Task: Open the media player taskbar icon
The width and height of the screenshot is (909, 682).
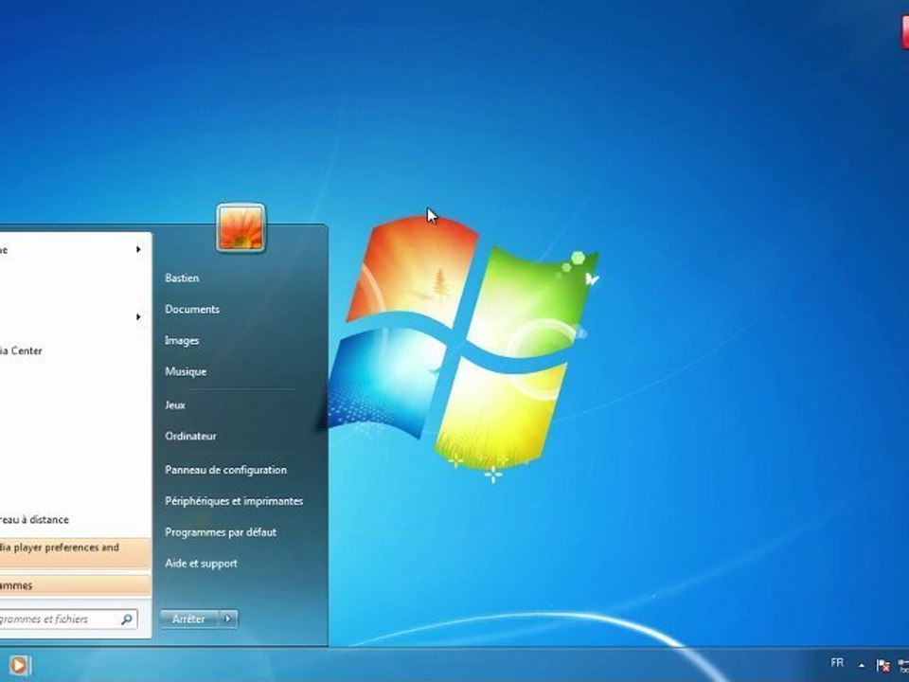Action: click(18, 665)
